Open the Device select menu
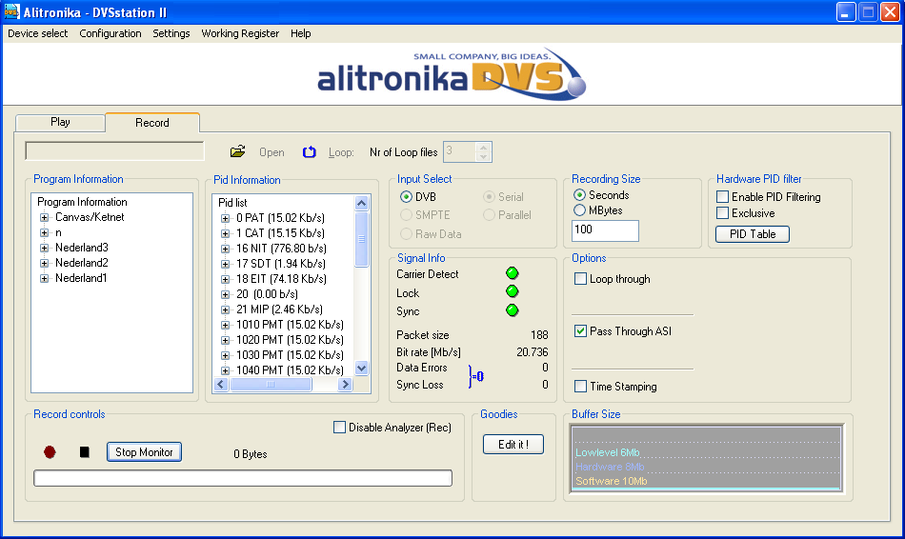This screenshot has height=539, width=905. point(37,33)
